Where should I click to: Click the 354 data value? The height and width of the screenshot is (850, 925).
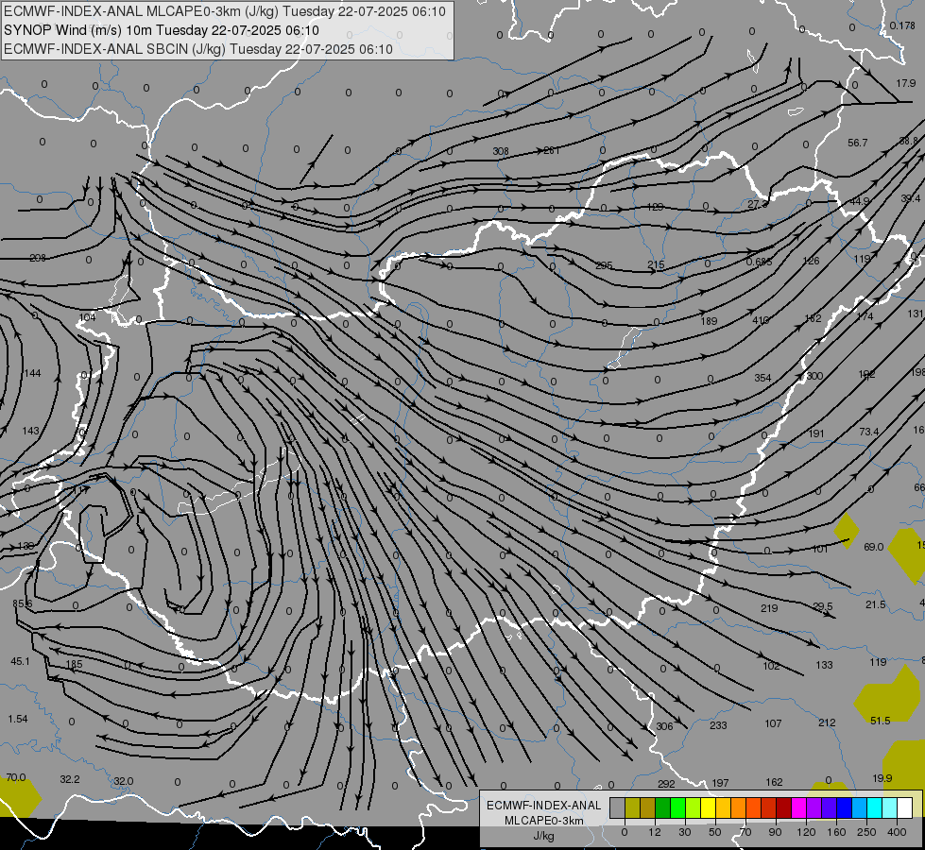click(762, 378)
